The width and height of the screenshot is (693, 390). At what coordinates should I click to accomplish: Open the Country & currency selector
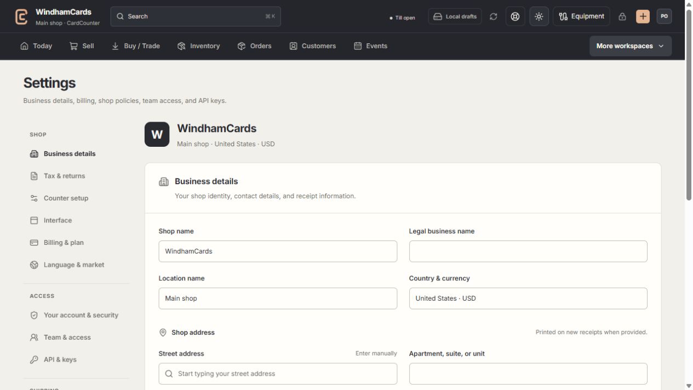528,299
